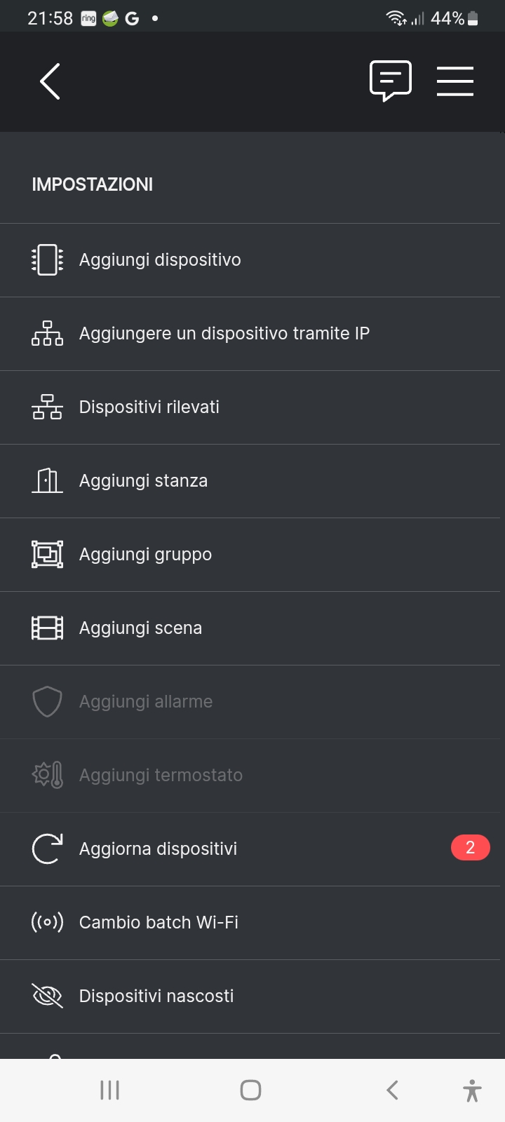Tap the Wi-Fi signal icon for Cambio batch
This screenshot has width=505, height=1122.
(47, 923)
